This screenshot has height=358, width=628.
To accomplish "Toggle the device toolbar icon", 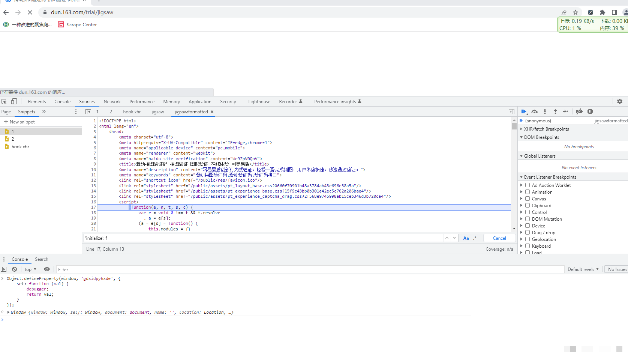I will 14,102.
